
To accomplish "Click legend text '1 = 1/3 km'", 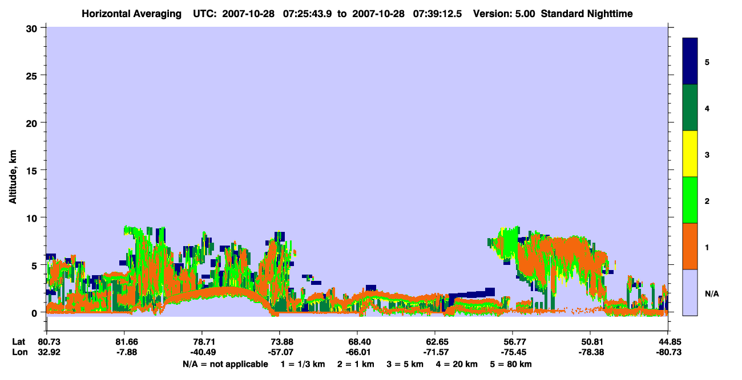I will [303, 364].
